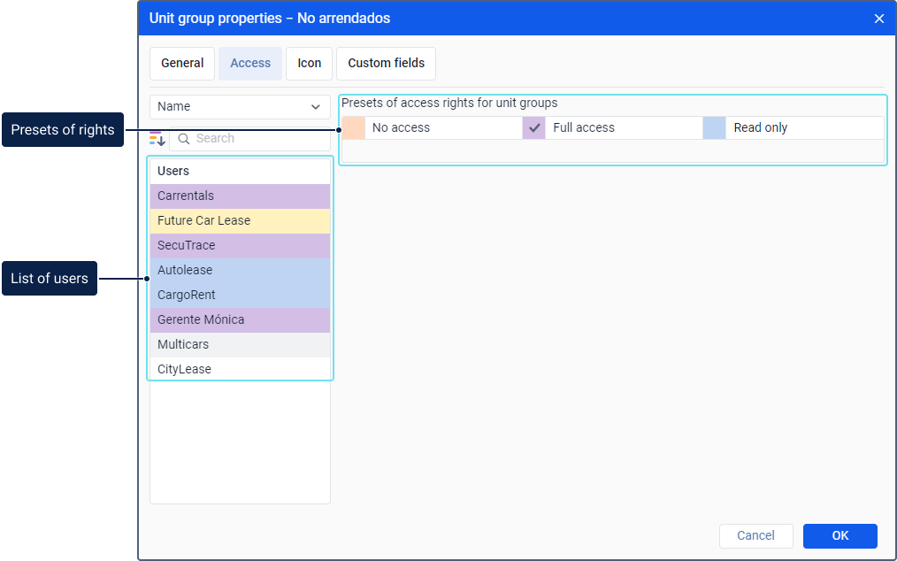Image resolution: width=897 pixels, height=561 pixels.
Task: Open the Access tab
Action: point(250,64)
